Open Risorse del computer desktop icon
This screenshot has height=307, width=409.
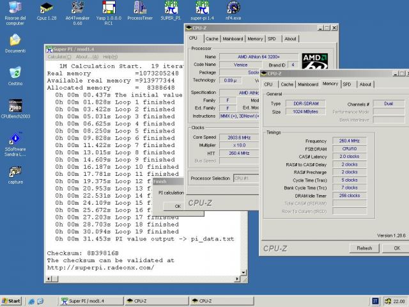pyautogui.click(x=15, y=13)
